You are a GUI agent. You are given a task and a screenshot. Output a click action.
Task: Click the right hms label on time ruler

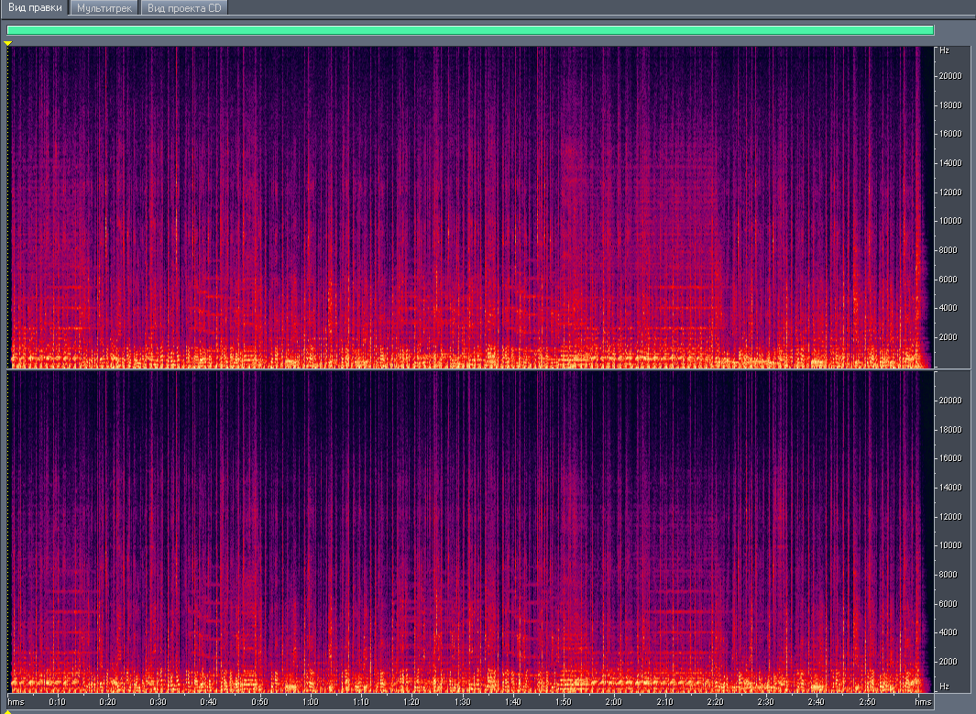(x=922, y=702)
